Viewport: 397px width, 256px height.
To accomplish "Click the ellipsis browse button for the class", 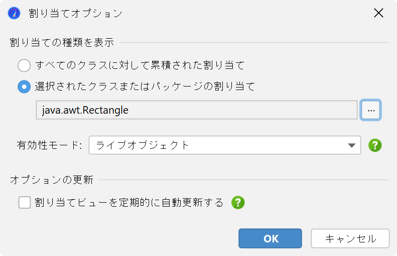I will click(371, 110).
